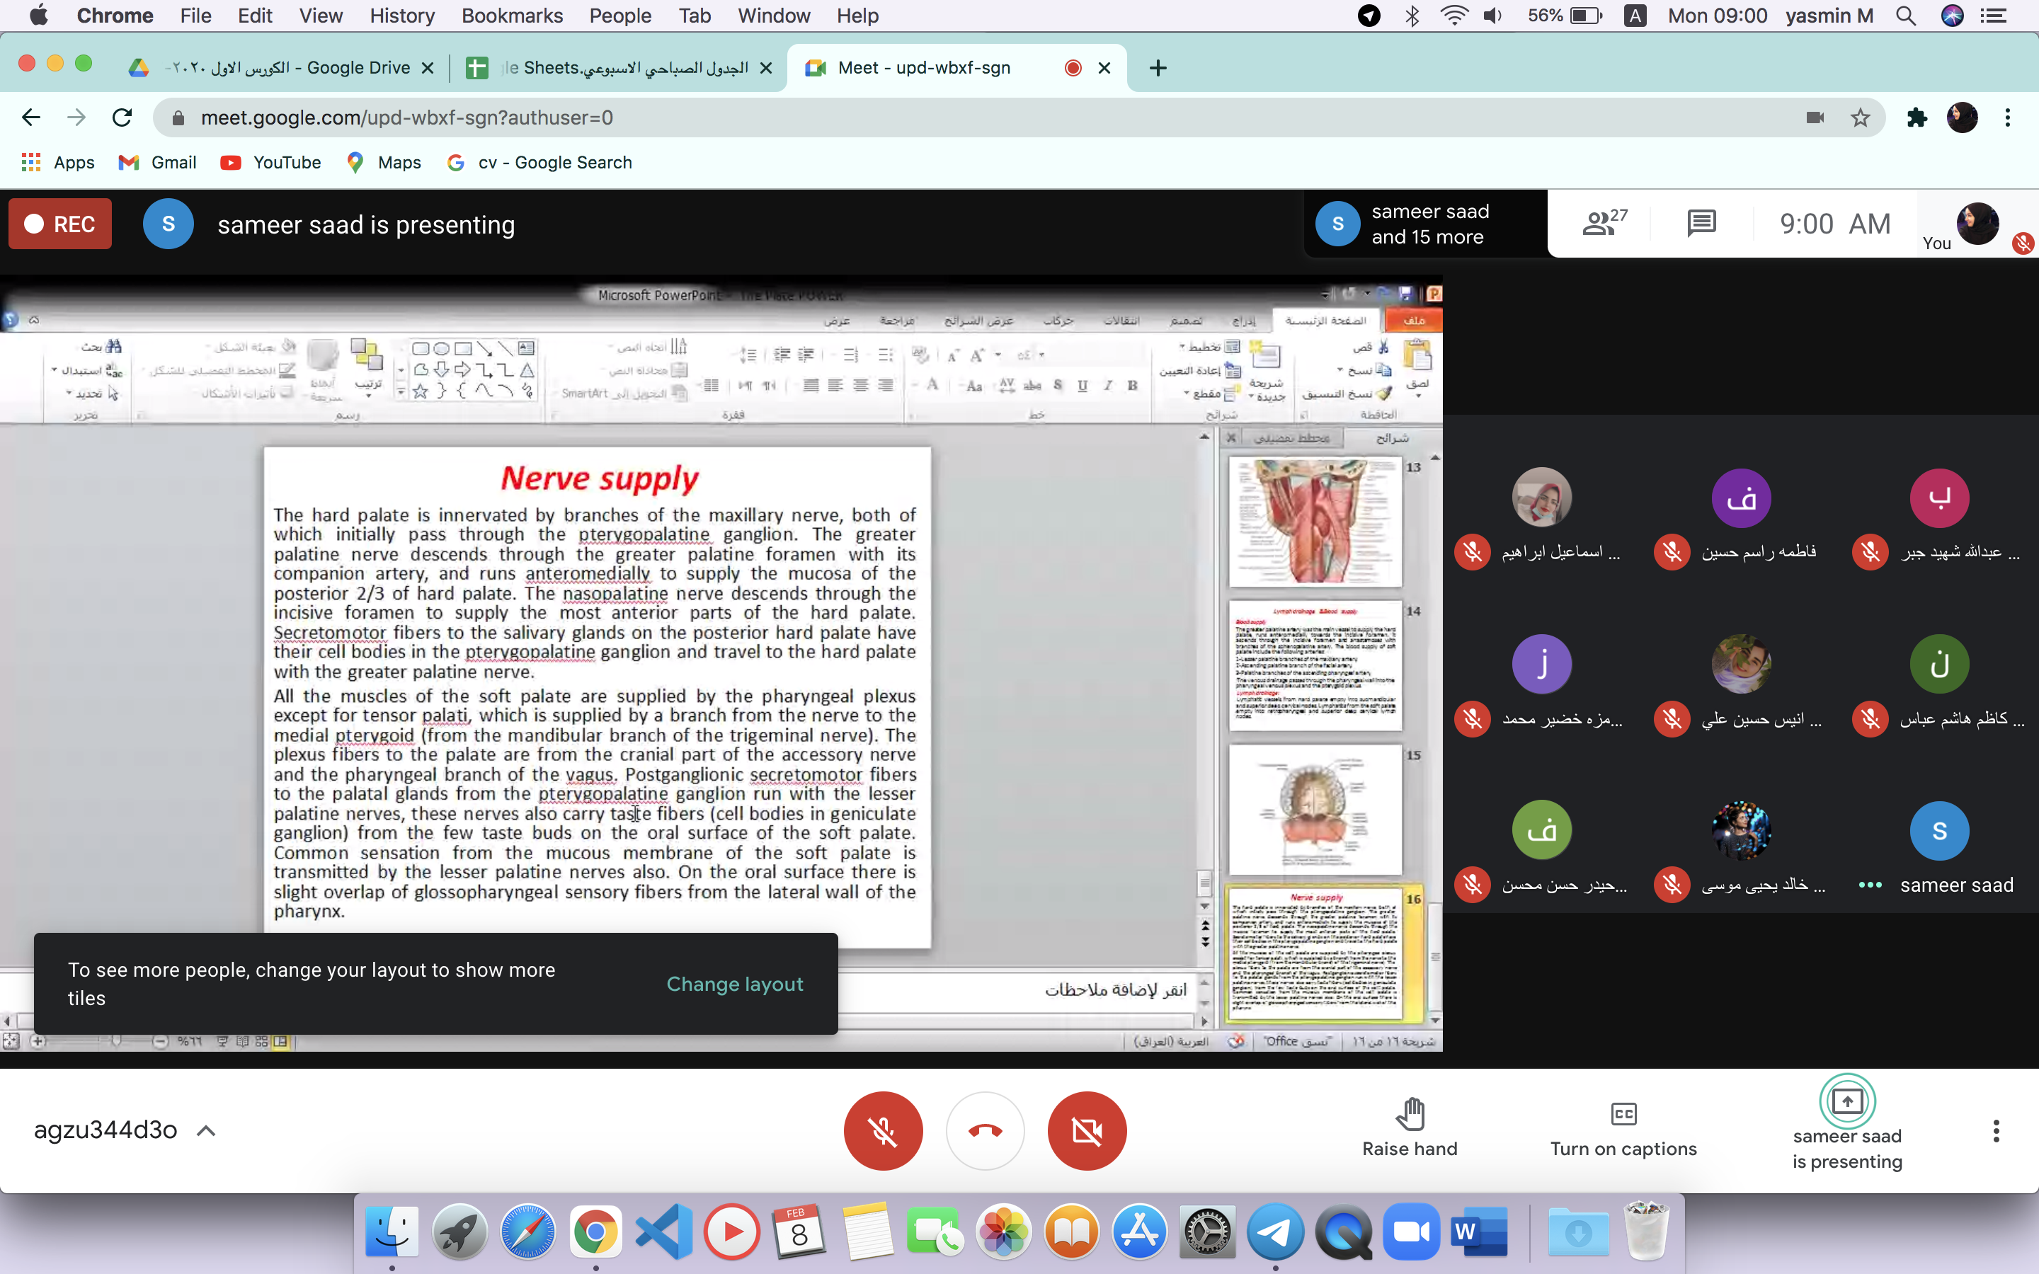The width and height of the screenshot is (2039, 1274).
Task: Switch to the Google Drive tab
Action: [x=287, y=67]
